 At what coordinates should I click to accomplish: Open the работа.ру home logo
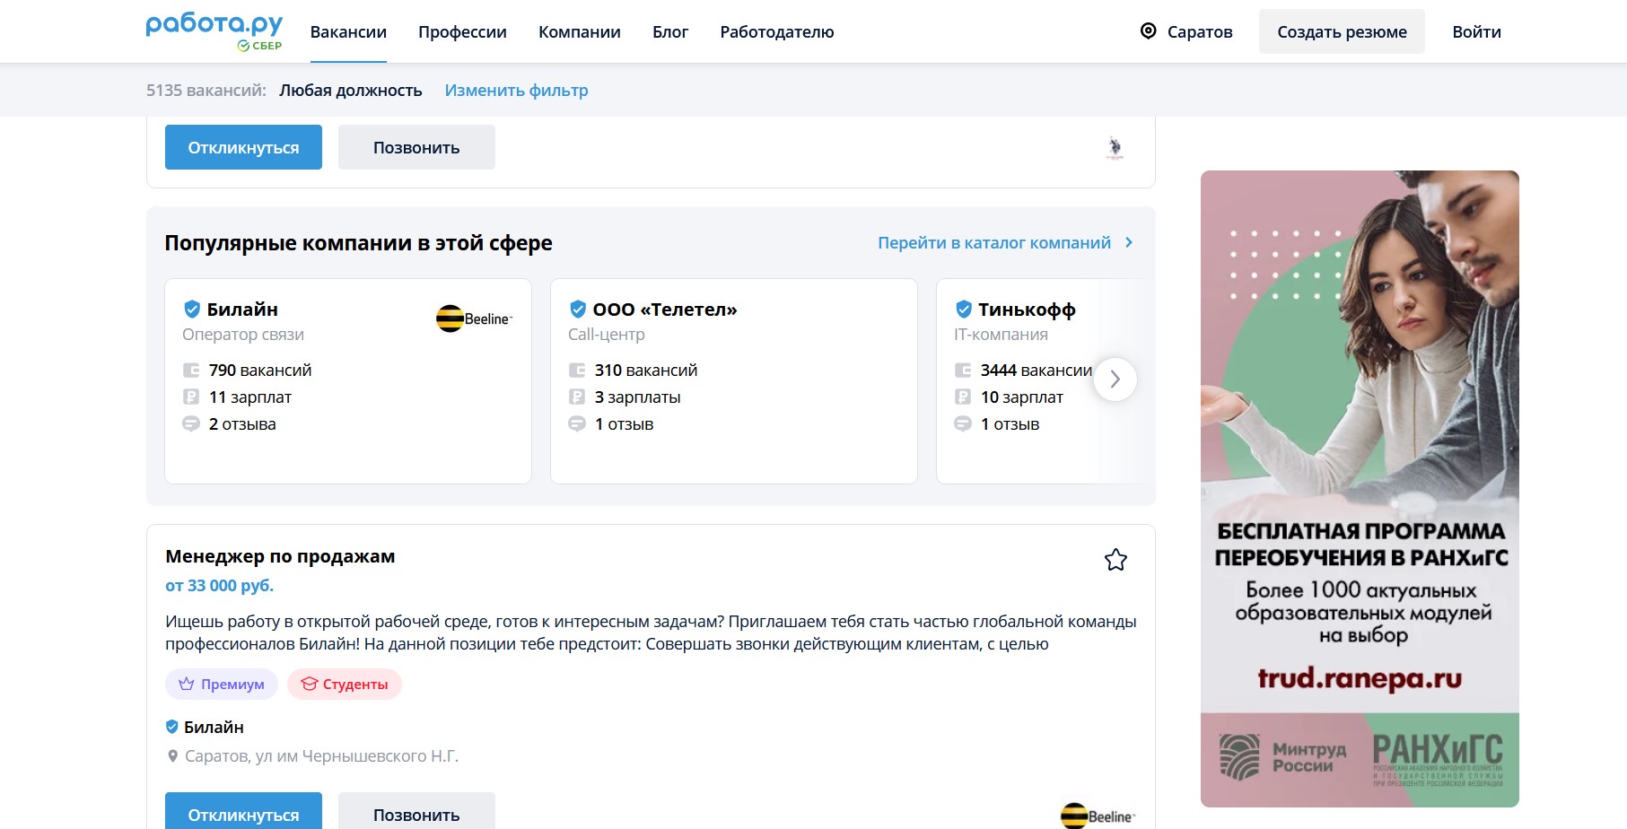[214, 25]
